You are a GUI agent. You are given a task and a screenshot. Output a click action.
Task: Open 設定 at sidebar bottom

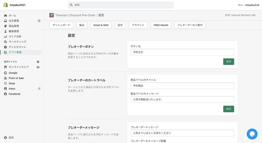pyautogui.click(x=11, y=138)
